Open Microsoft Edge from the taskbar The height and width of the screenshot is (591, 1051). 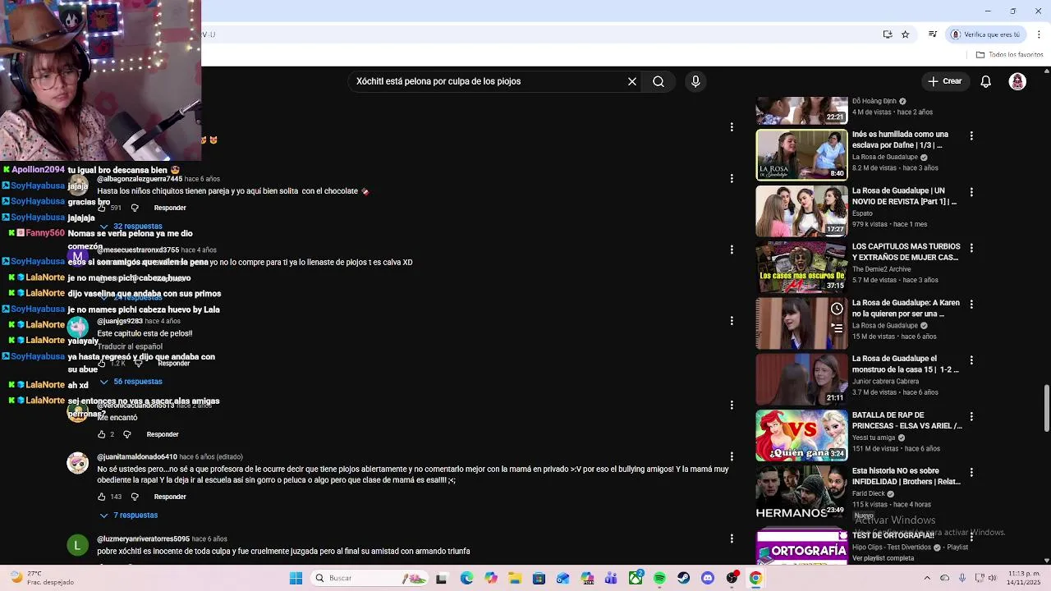466,579
